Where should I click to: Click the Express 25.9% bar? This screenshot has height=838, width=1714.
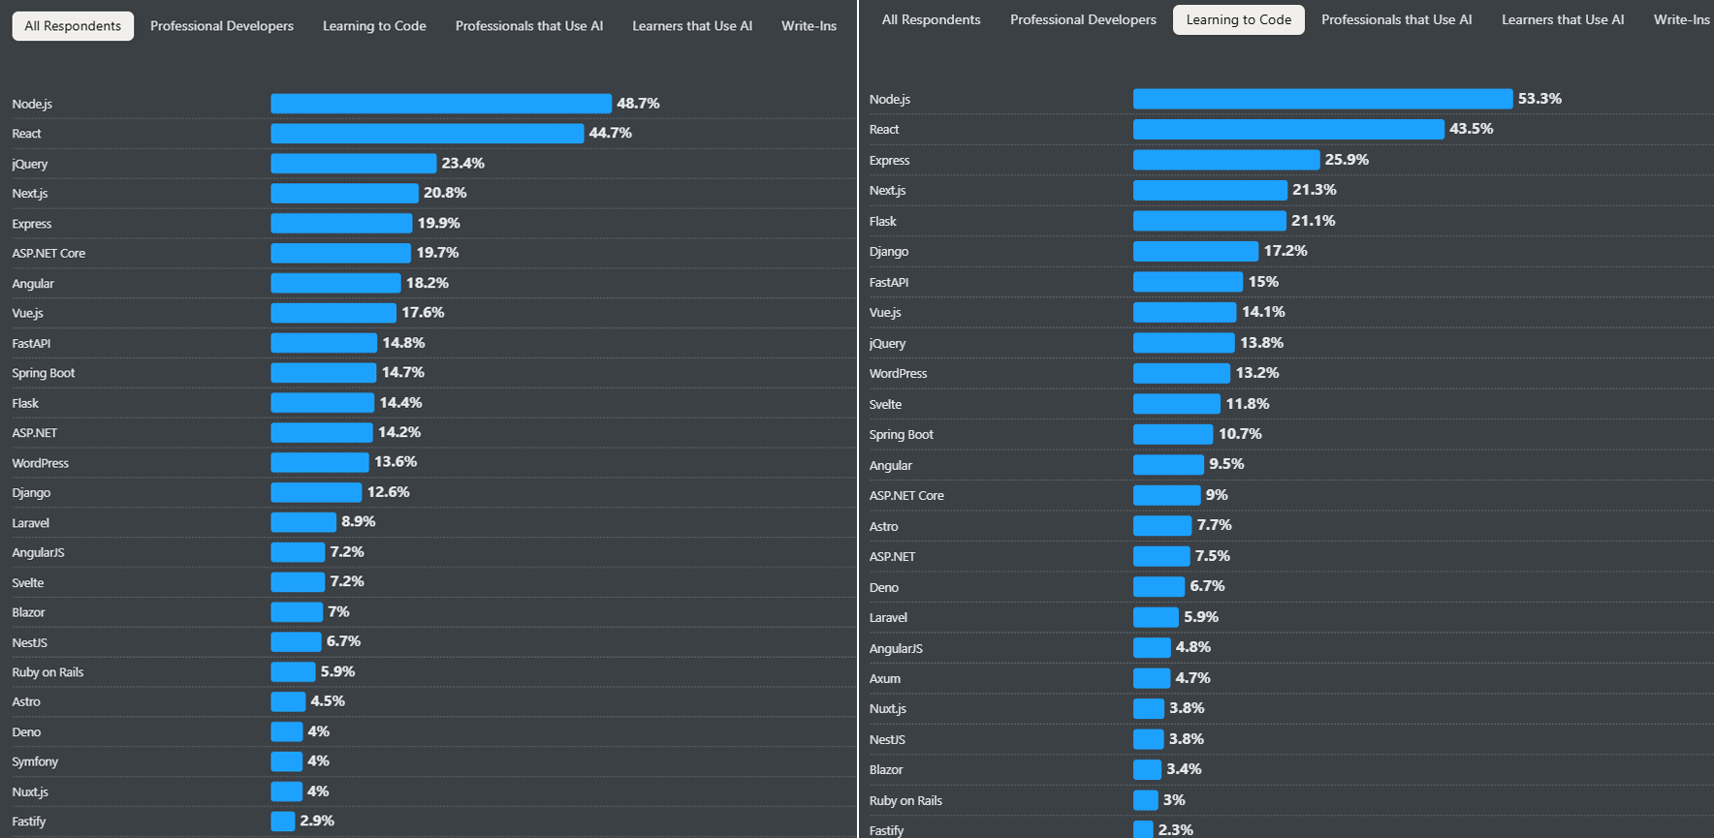coord(1226,160)
